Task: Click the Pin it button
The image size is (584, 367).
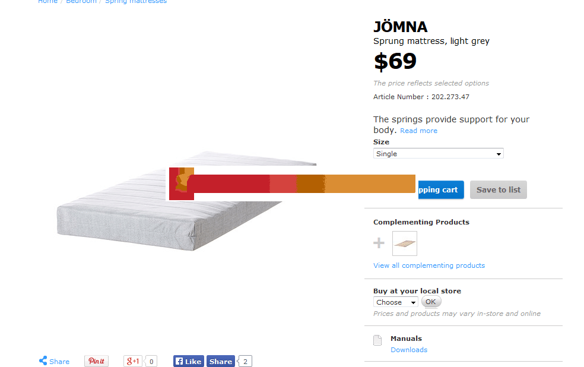Action: pos(96,361)
